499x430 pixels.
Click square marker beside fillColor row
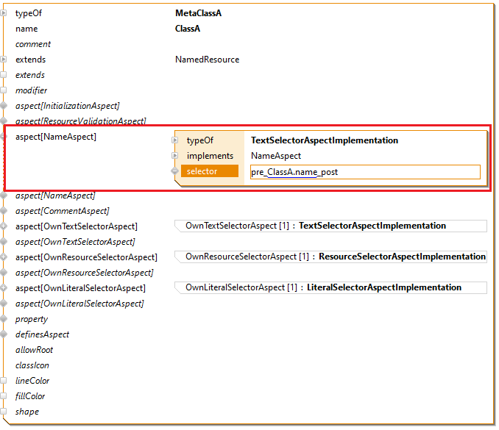(x=4, y=396)
